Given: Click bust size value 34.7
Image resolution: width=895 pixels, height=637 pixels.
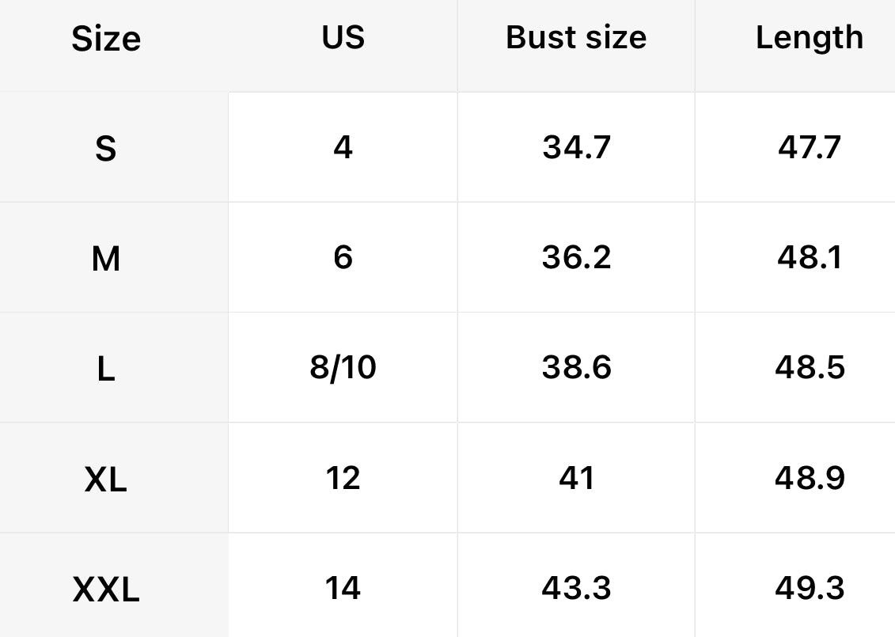Looking at the screenshot, I should (x=576, y=147).
